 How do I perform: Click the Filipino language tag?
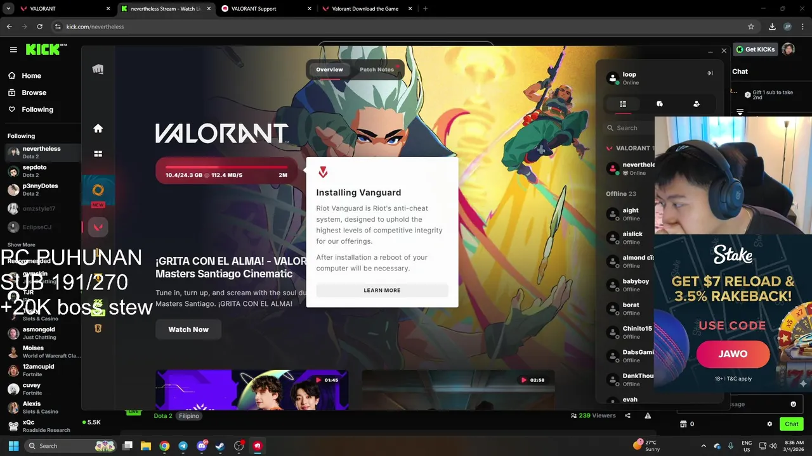pos(189,416)
